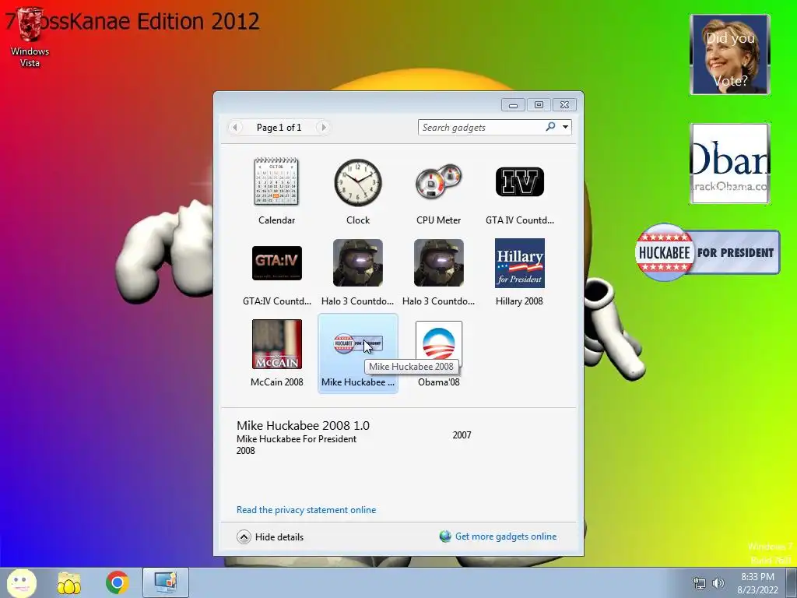
Task: Open the network tray icon
Action: click(700, 583)
